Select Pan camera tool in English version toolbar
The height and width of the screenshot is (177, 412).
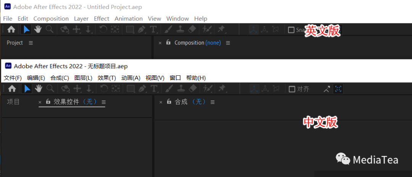(76, 30)
